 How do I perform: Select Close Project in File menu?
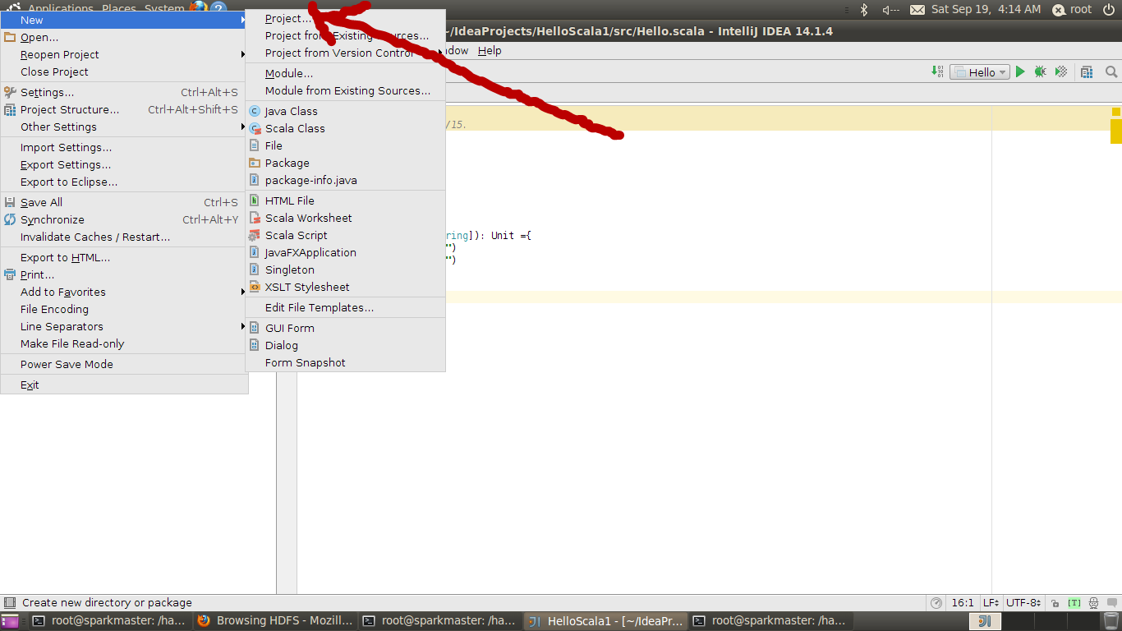point(124,71)
